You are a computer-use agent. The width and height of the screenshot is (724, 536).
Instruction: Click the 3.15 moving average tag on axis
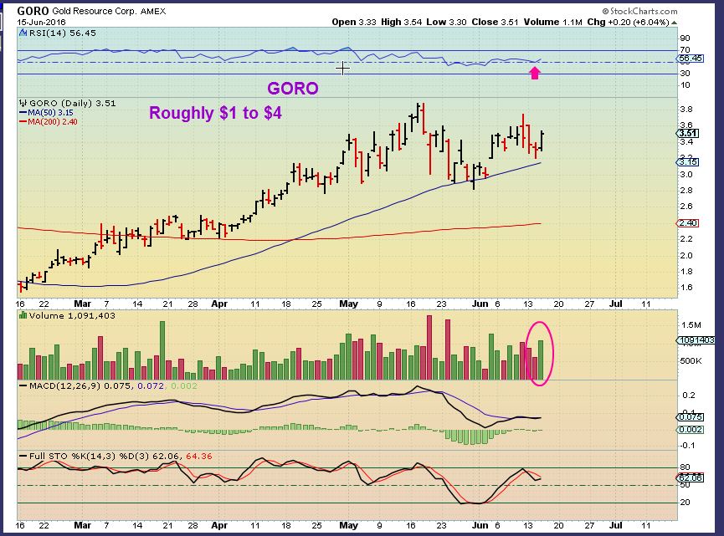point(688,162)
